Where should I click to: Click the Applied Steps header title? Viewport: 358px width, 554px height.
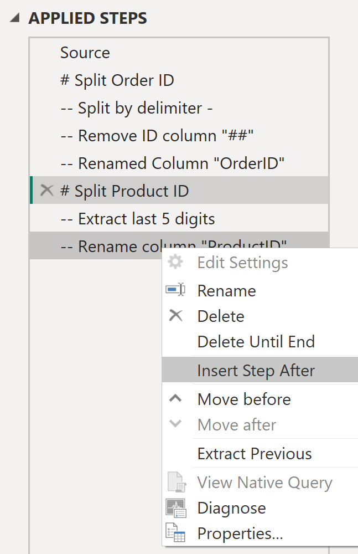(x=88, y=18)
